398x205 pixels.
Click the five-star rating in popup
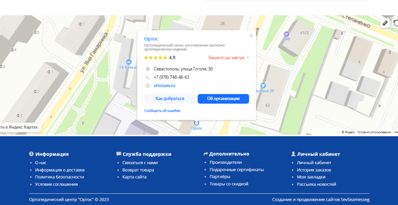pos(155,58)
